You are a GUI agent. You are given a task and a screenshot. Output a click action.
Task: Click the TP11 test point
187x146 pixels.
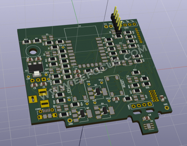[102, 82]
